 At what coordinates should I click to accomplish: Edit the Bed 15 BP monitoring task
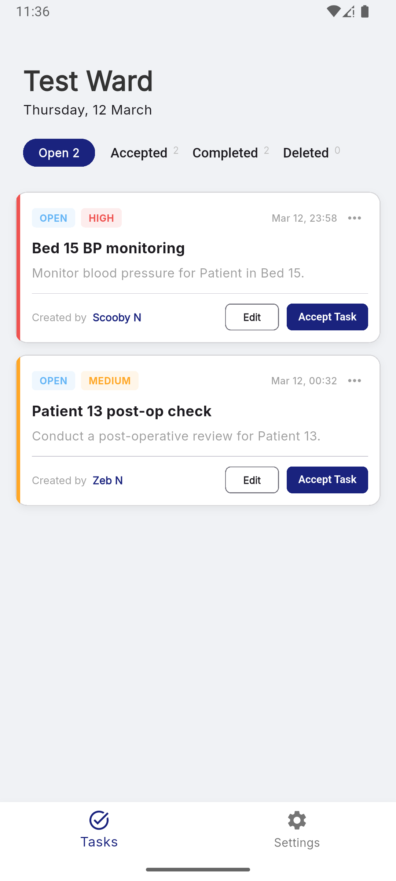coord(252,317)
